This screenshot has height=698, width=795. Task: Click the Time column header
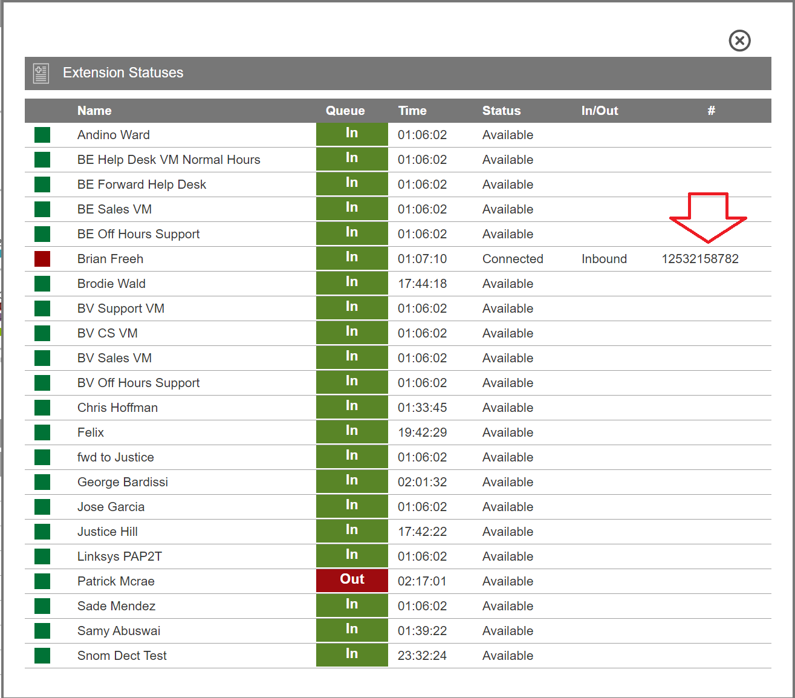point(412,111)
